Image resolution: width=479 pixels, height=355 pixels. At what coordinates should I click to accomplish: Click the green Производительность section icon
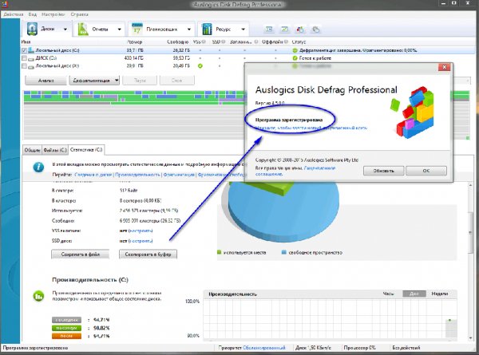38,296
